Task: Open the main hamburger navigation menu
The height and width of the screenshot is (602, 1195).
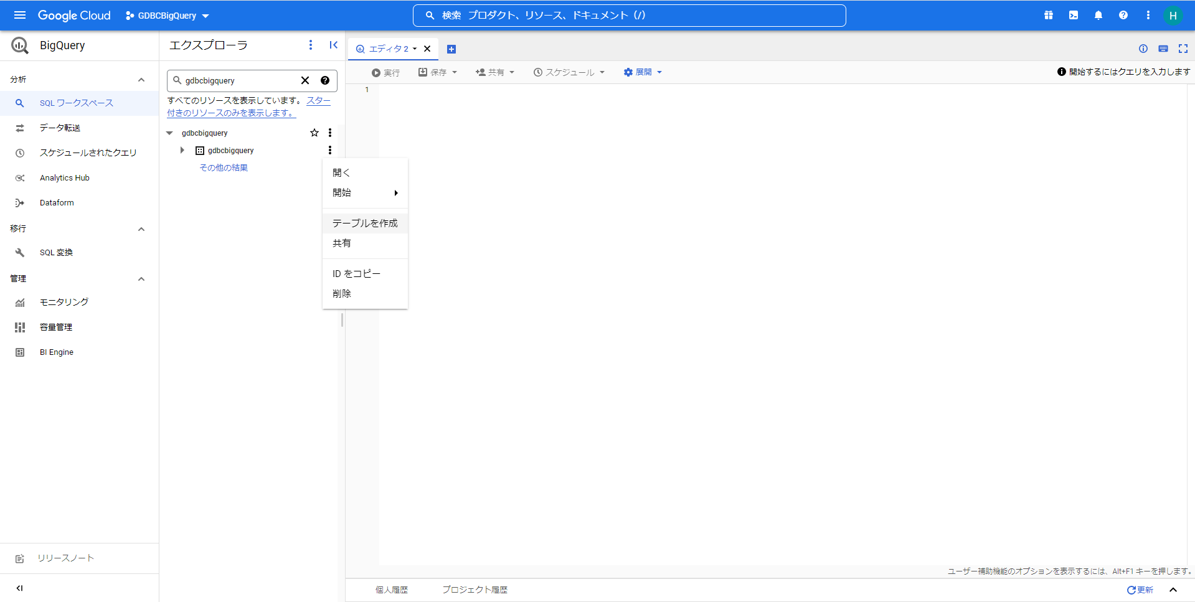Action: pos(20,15)
